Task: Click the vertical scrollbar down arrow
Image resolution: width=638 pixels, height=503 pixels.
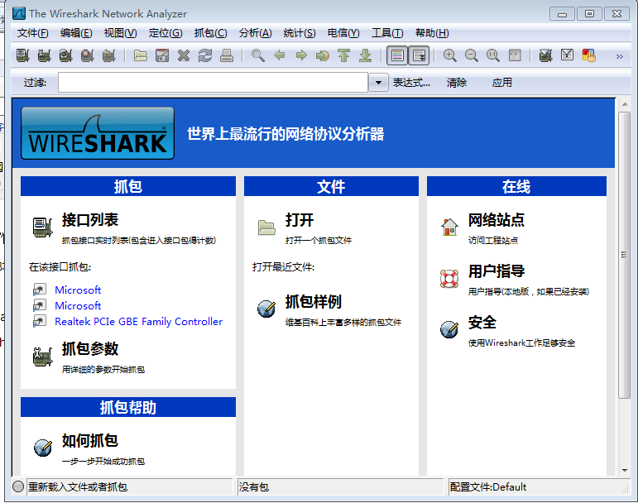Action: (x=625, y=471)
